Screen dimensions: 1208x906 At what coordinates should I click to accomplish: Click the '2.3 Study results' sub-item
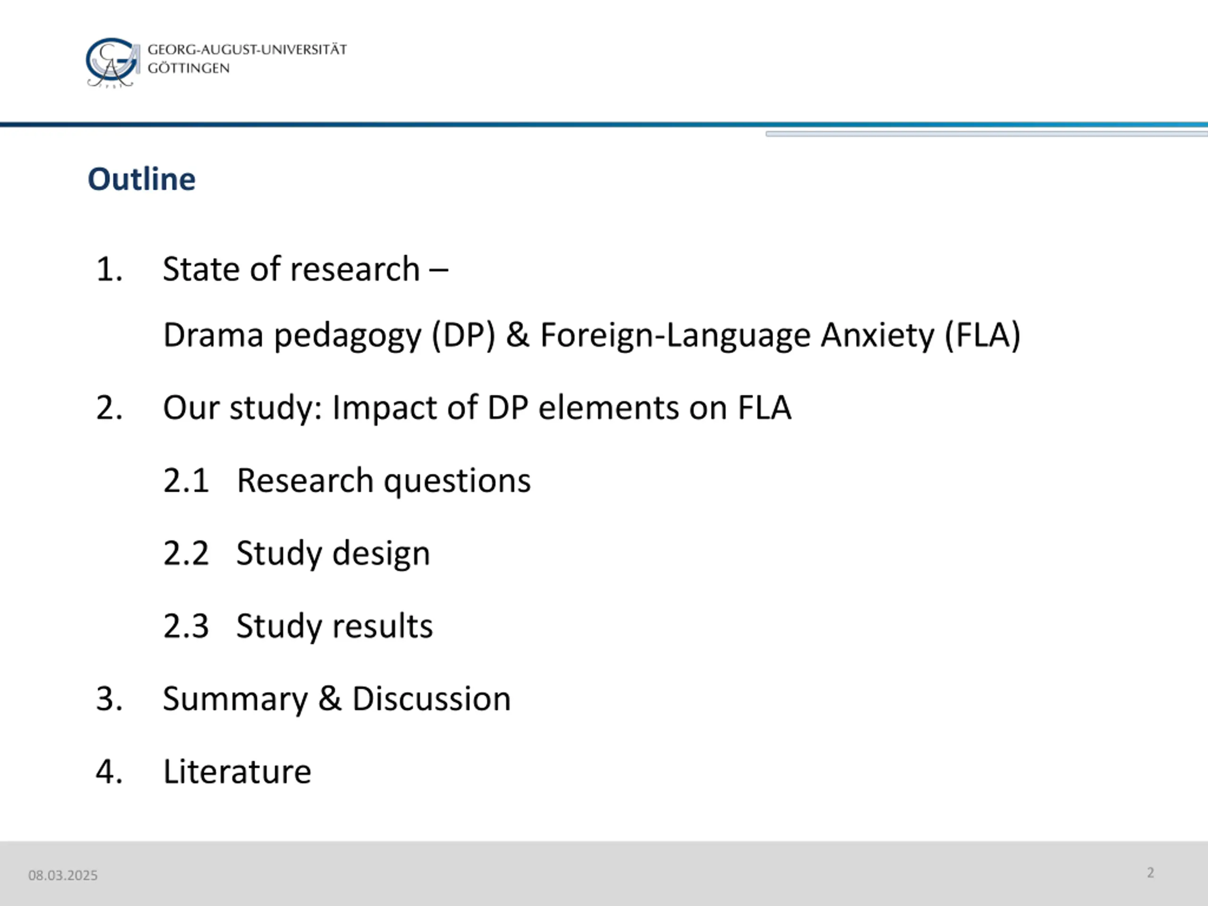298,626
